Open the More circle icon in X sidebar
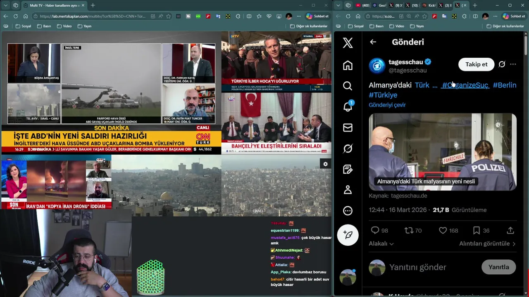Viewport: 529px width, 297px height. pyautogui.click(x=348, y=211)
